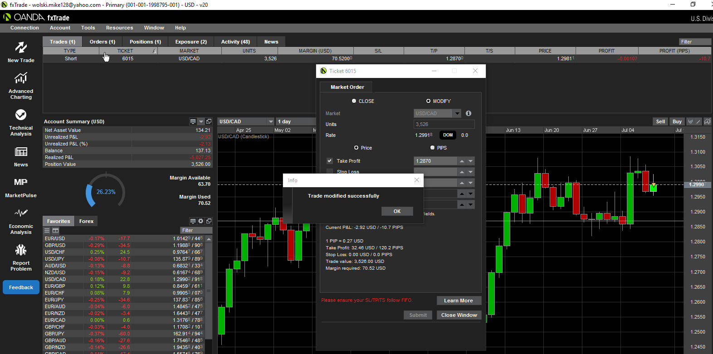Click the favorites list scrollbar thumb

click(x=209, y=290)
